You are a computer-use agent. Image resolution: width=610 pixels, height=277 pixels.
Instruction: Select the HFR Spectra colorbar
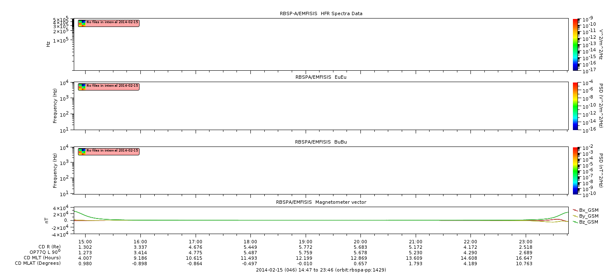tap(576, 44)
